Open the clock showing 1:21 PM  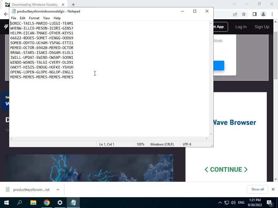tap(255, 203)
